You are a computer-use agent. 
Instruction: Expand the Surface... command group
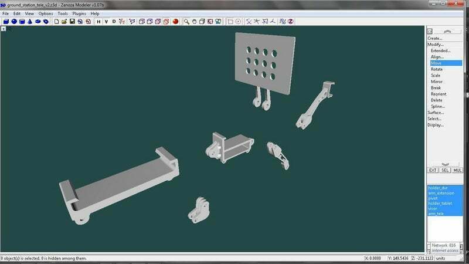[x=436, y=112]
